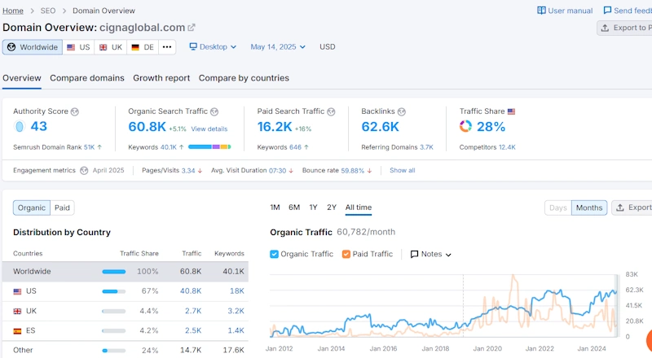The width and height of the screenshot is (652, 358).
Task: Set chart range to 6M
Action: 294,207
